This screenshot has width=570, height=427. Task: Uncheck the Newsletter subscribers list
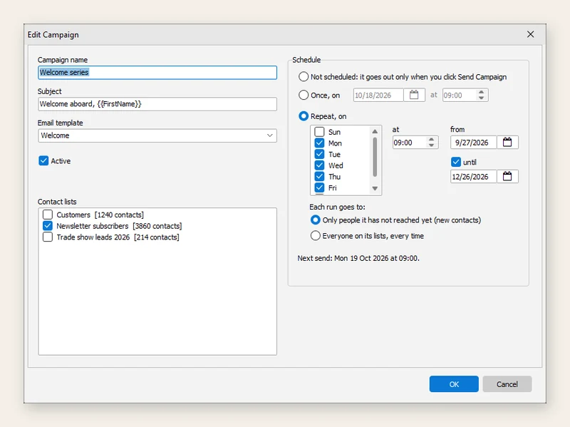(x=48, y=226)
